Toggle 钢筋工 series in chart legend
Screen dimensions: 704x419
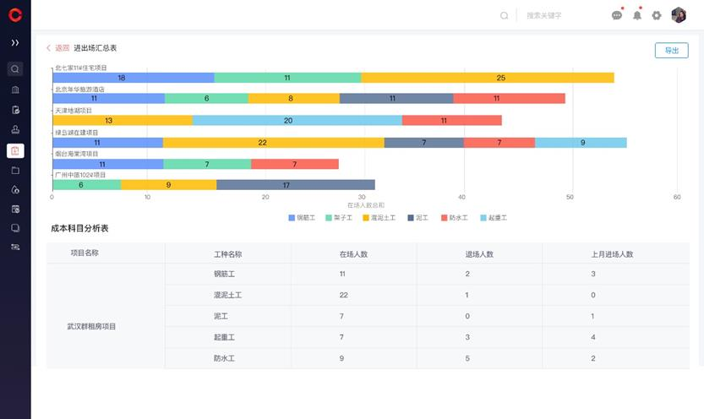pos(302,218)
